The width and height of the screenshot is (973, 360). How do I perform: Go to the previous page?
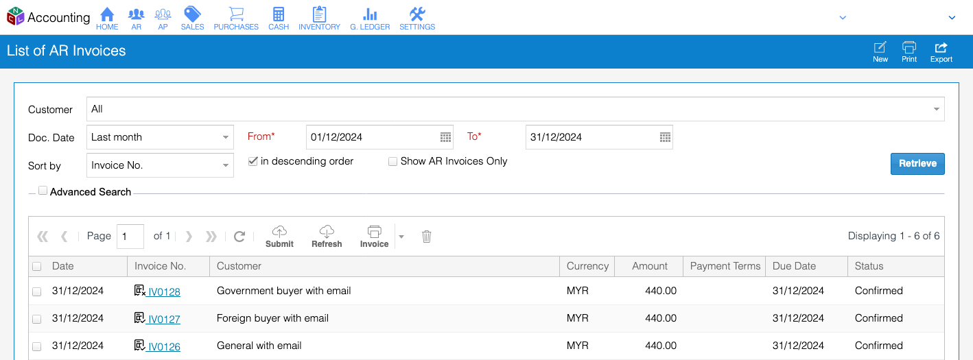pyautogui.click(x=65, y=237)
